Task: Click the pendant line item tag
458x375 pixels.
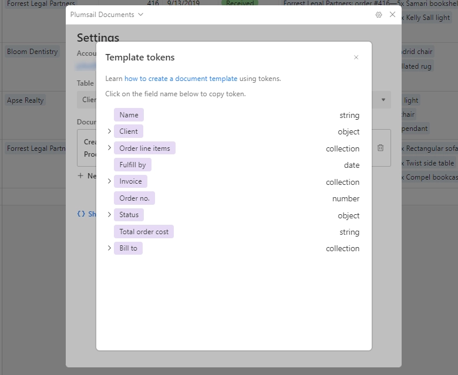Action: pos(415,129)
